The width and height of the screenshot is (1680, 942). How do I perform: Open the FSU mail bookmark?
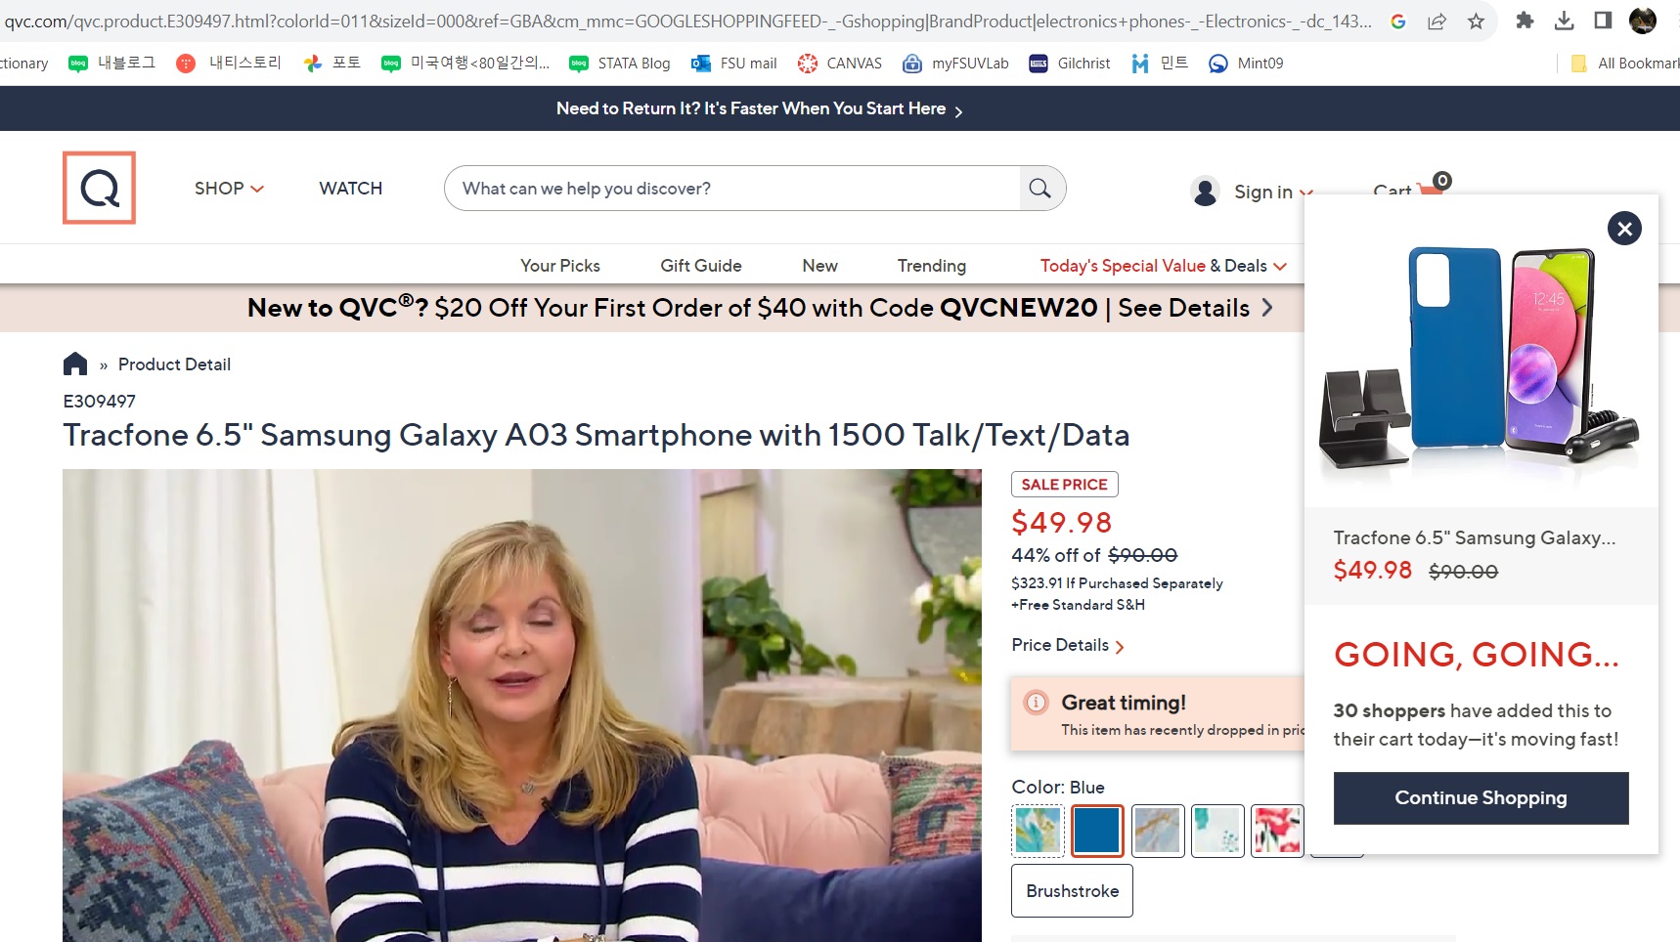733,64
